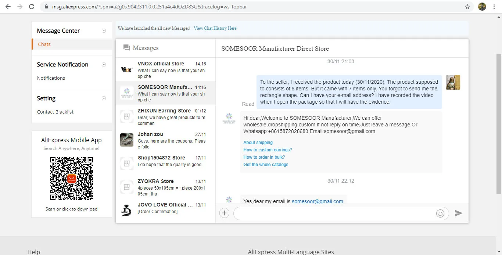Click How to custom earrings link
502x255 pixels.
click(268, 150)
